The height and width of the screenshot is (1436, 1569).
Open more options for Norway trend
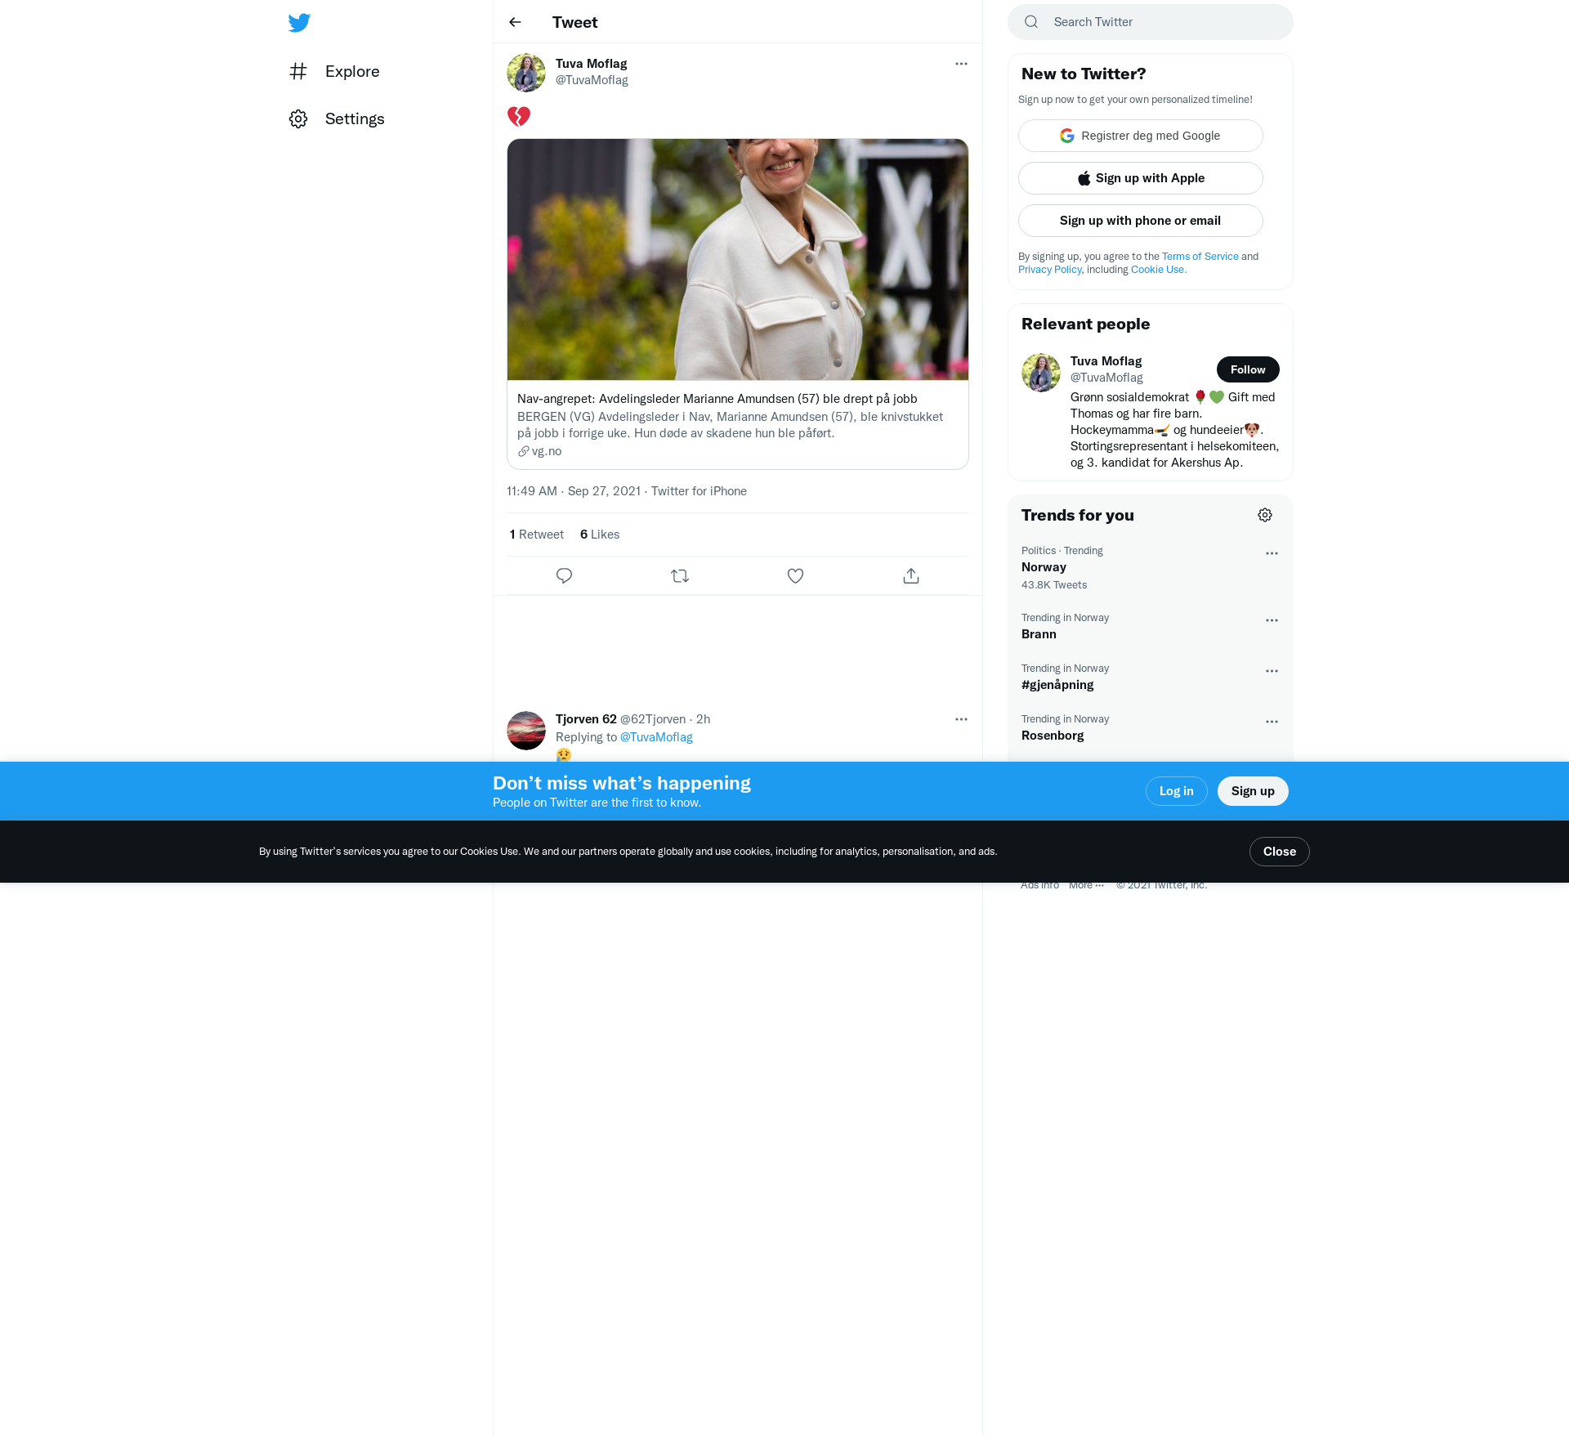point(1272,553)
